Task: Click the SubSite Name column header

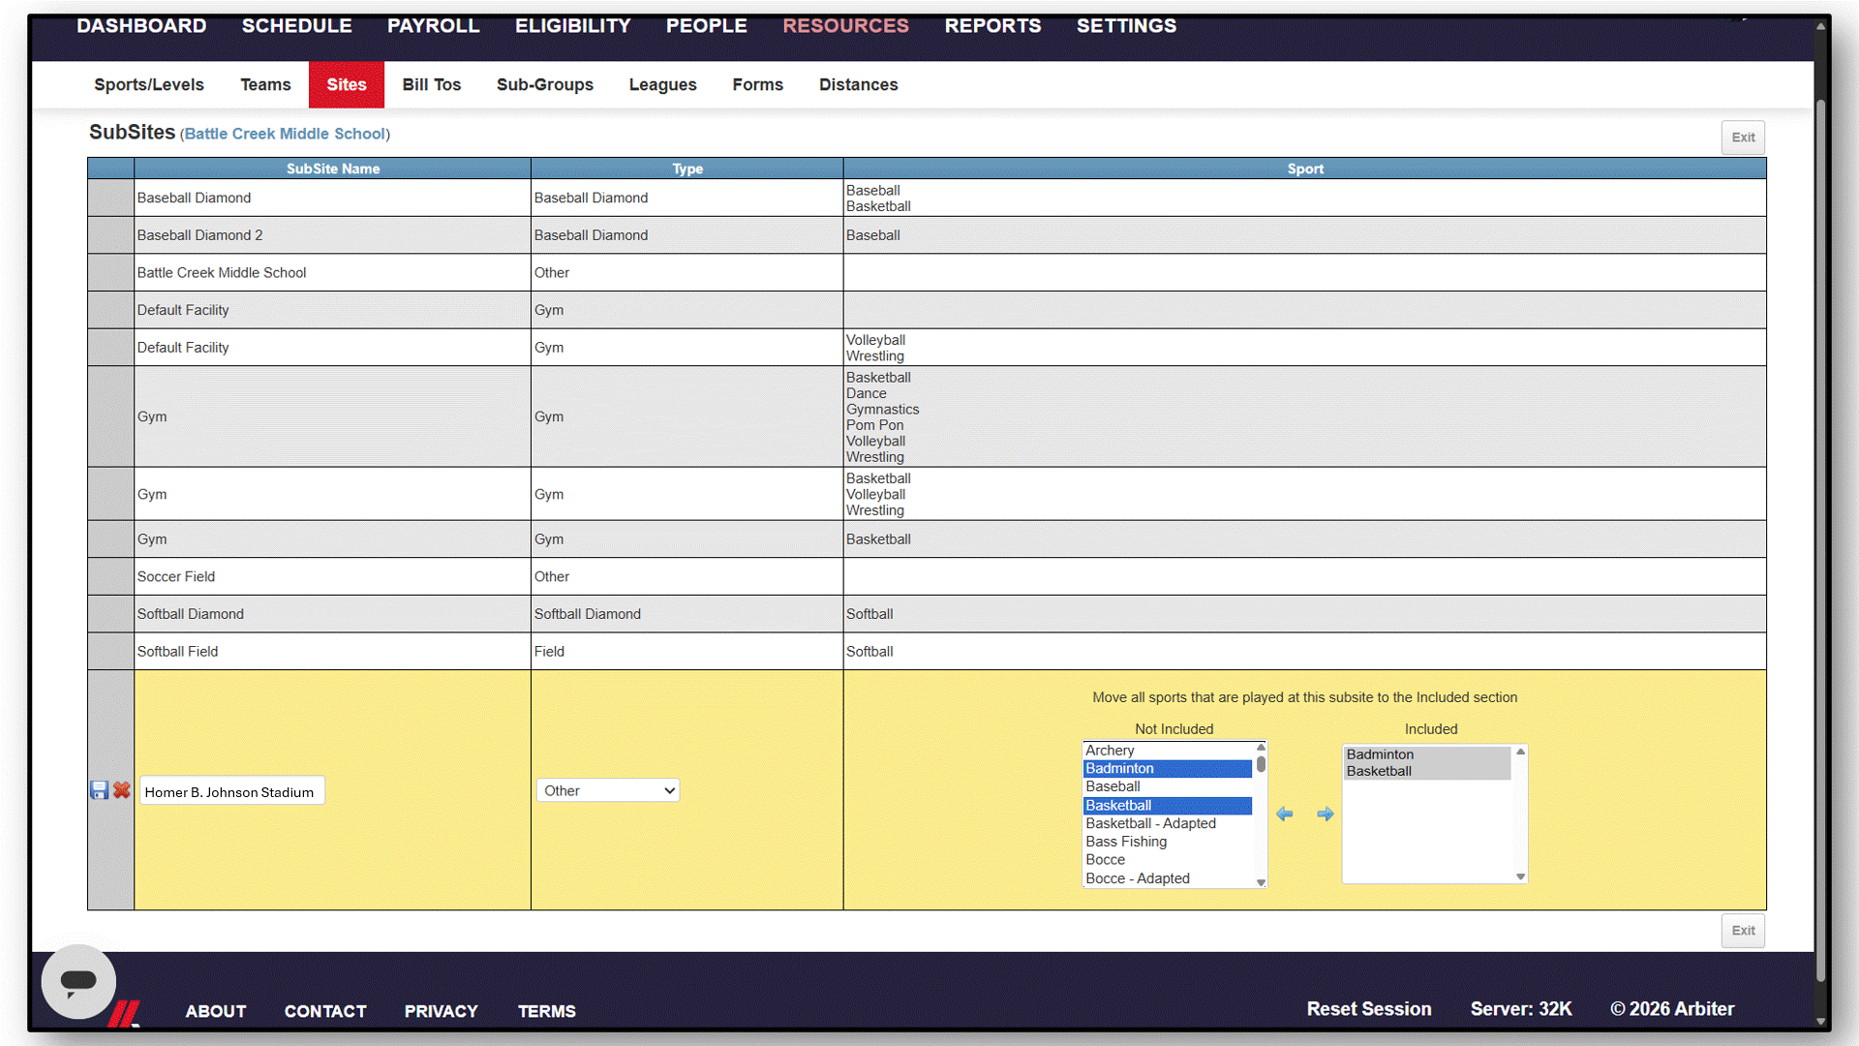Action: tap(333, 169)
